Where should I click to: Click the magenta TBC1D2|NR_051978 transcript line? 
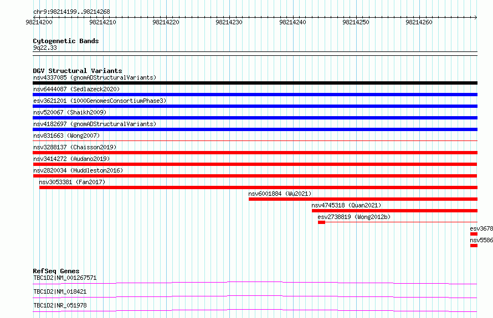(255, 310)
